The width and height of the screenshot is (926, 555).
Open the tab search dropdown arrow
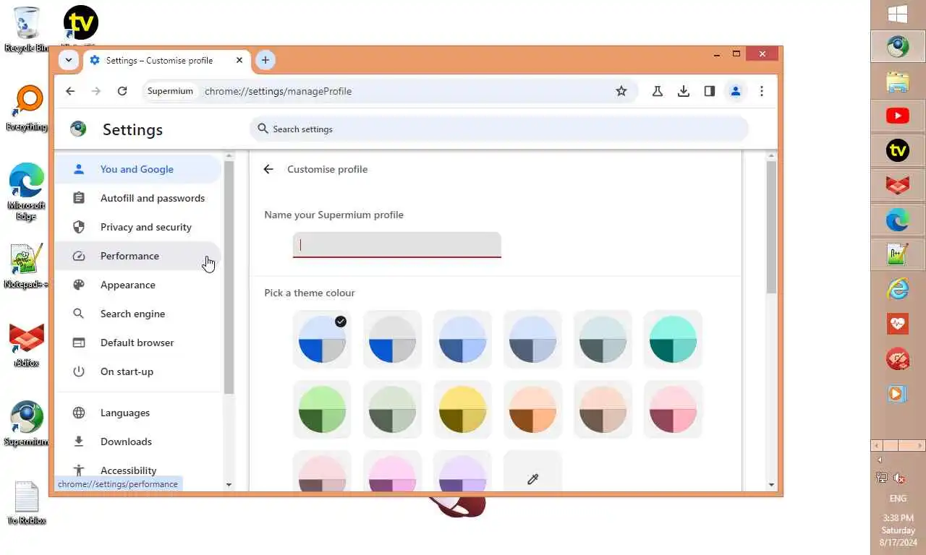tap(69, 60)
